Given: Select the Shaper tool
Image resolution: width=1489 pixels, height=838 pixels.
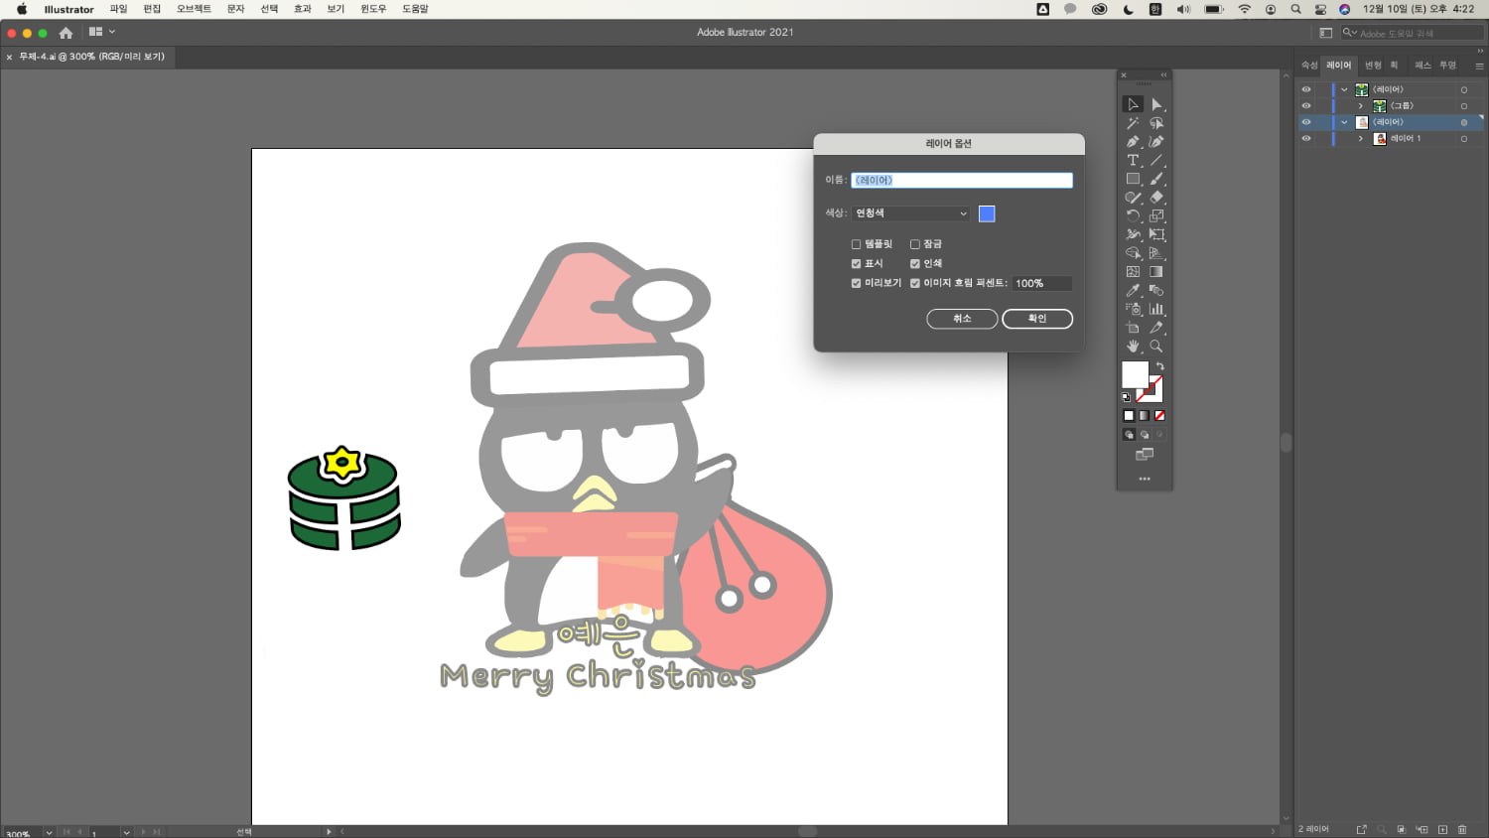Looking at the screenshot, I should pos(1133,198).
